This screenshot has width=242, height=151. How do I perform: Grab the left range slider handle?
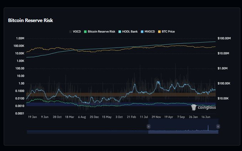click(149, 127)
